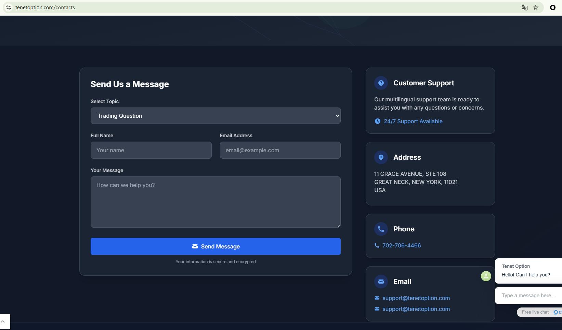562x330 pixels.
Task: Click the Email envelope circle icon
Action: click(x=381, y=282)
